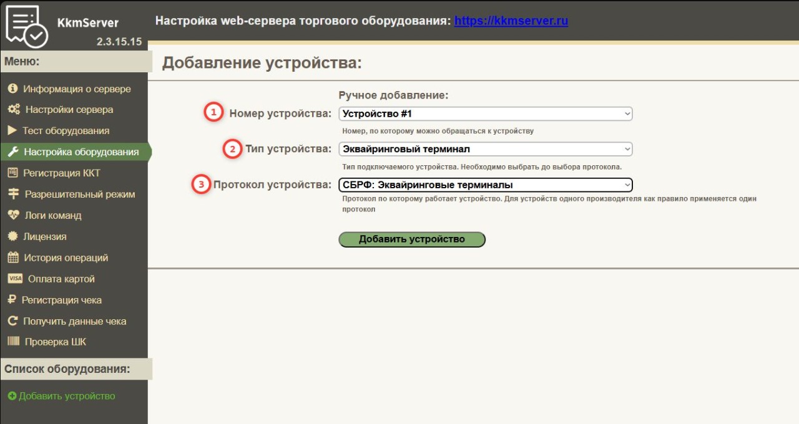The image size is (799, 424).
Task: Select the Лицензия menu entry
Action: pyautogui.click(x=45, y=236)
